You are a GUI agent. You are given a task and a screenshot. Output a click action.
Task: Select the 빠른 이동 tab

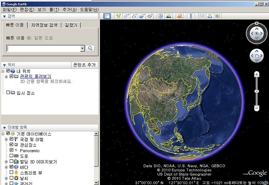(15, 25)
